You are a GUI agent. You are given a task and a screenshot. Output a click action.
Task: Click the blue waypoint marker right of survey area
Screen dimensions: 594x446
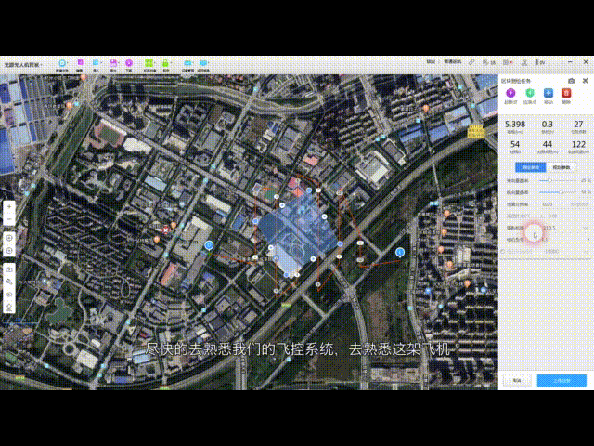point(400,252)
